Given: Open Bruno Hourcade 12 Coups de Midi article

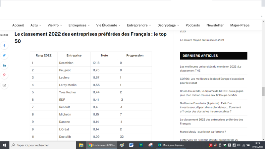Looking at the screenshot, I should click(x=212, y=93).
